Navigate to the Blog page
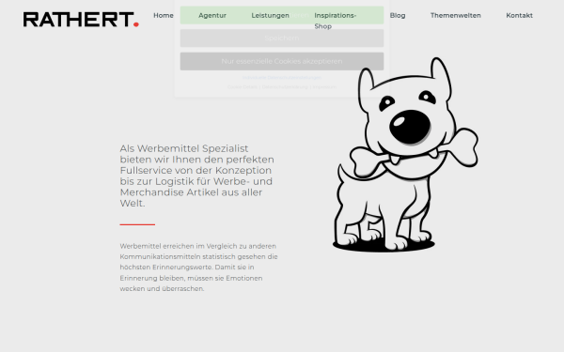Image resolution: width=564 pixels, height=352 pixels. coord(398,15)
